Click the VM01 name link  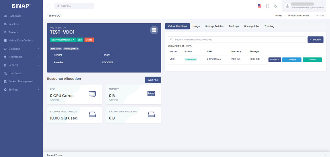[172, 59]
